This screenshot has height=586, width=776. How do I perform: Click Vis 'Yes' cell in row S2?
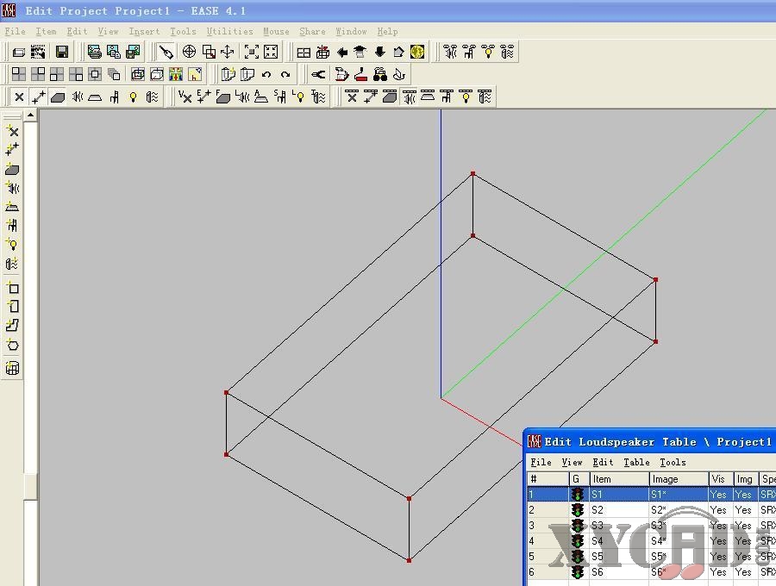tap(721, 510)
